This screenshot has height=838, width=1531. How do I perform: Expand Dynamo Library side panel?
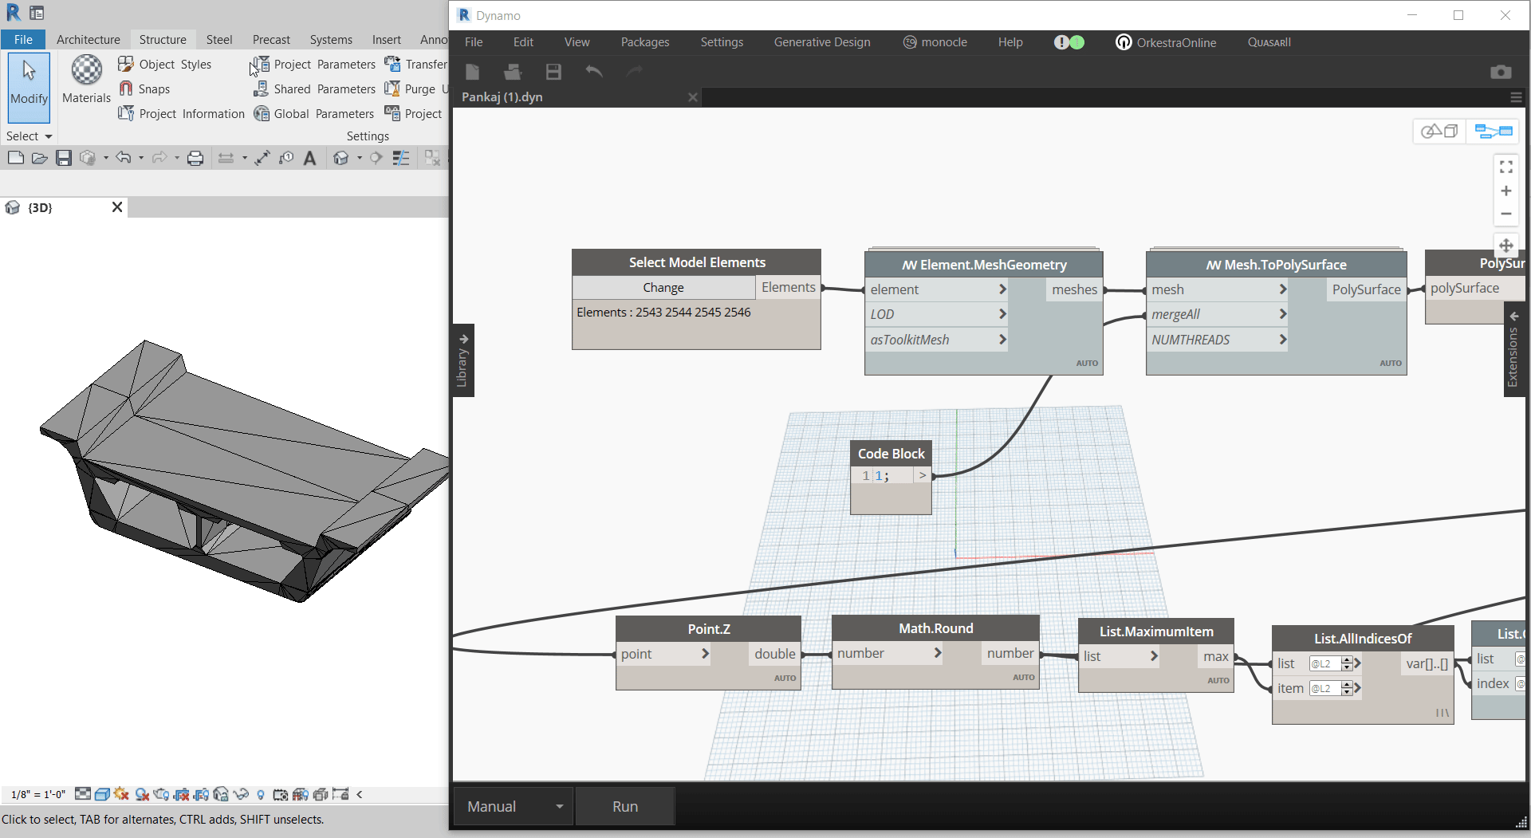coord(462,360)
